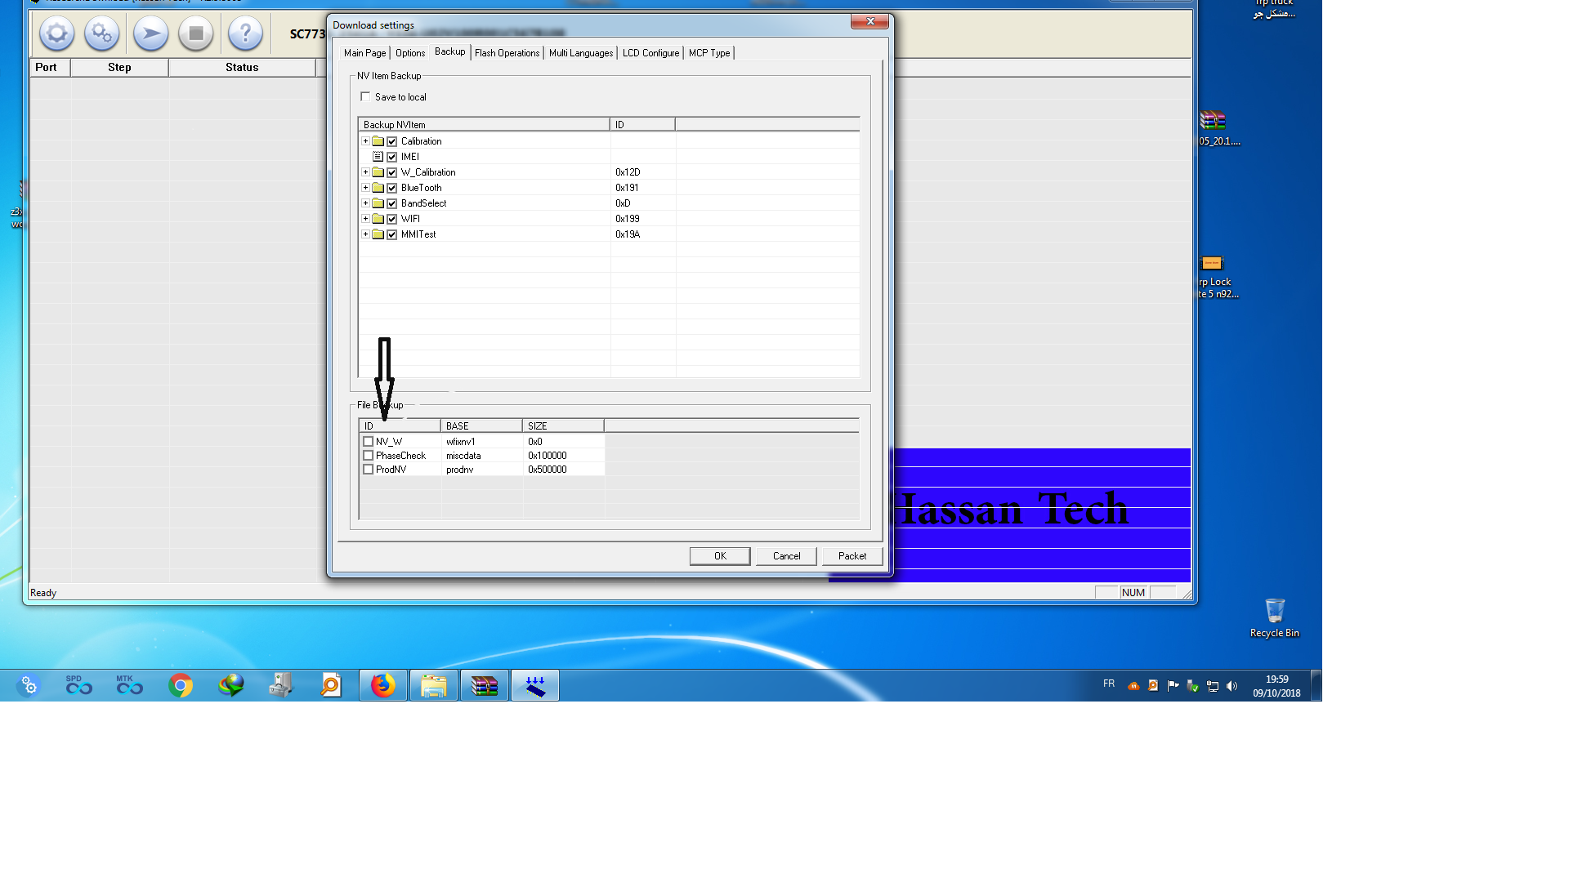Switch to the Main Page tab
Image resolution: width=1569 pixels, height=882 pixels.
364,53
